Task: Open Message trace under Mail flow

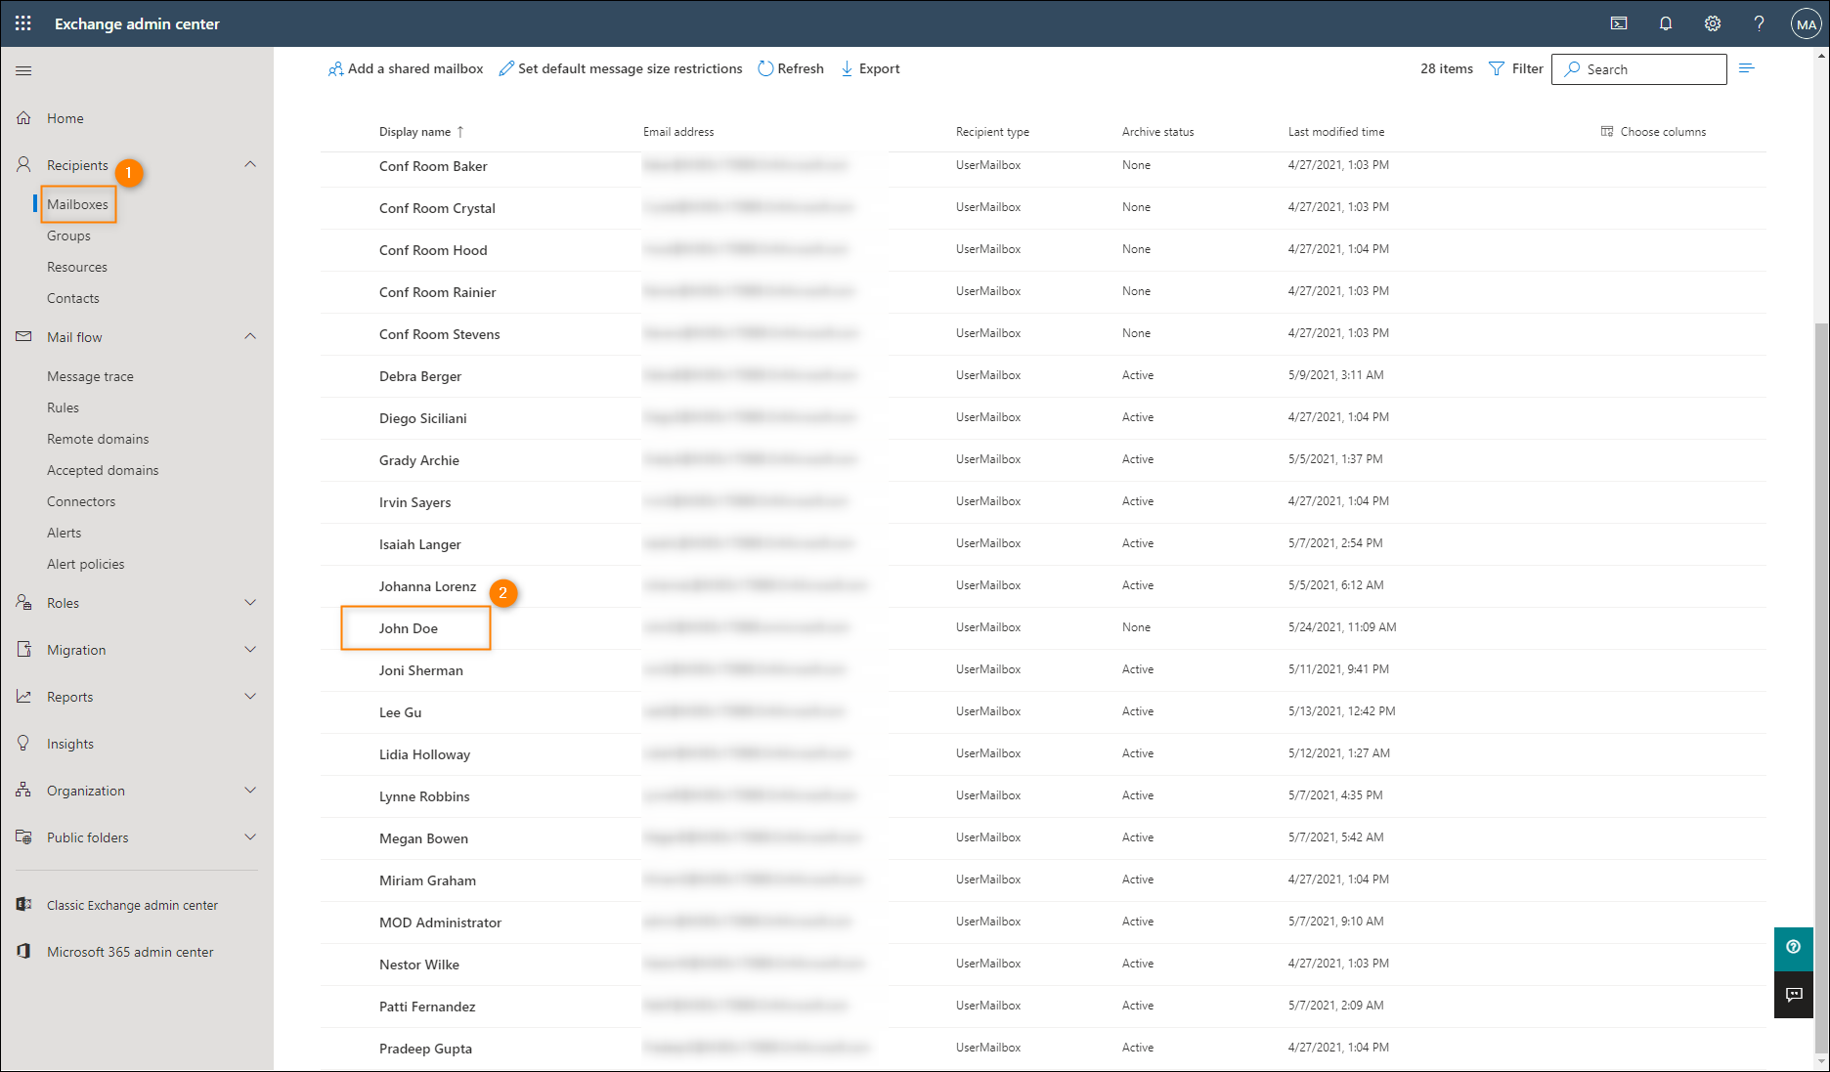Action: click(x=90, y=376)
